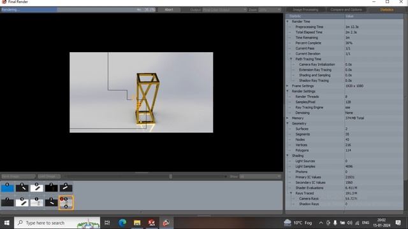
Task: Select the Statistics tab
Action: tap(386, 10)
